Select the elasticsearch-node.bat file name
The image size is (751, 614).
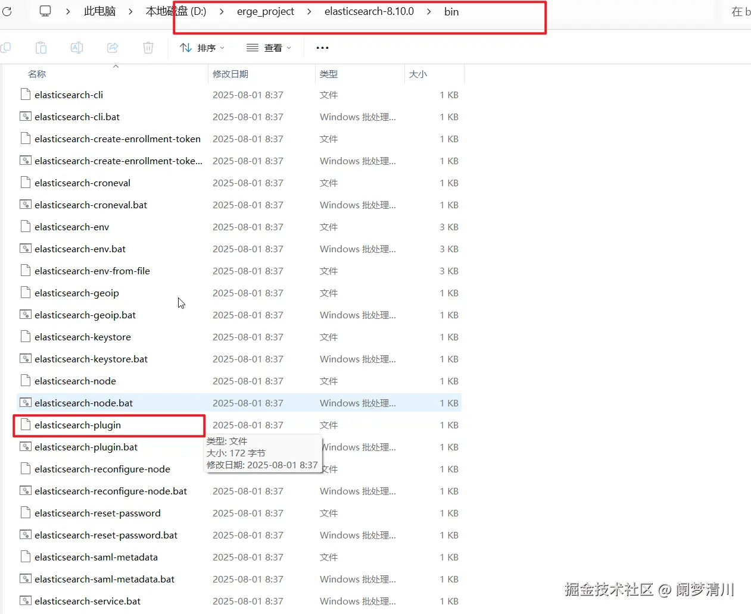pos(83,403)
